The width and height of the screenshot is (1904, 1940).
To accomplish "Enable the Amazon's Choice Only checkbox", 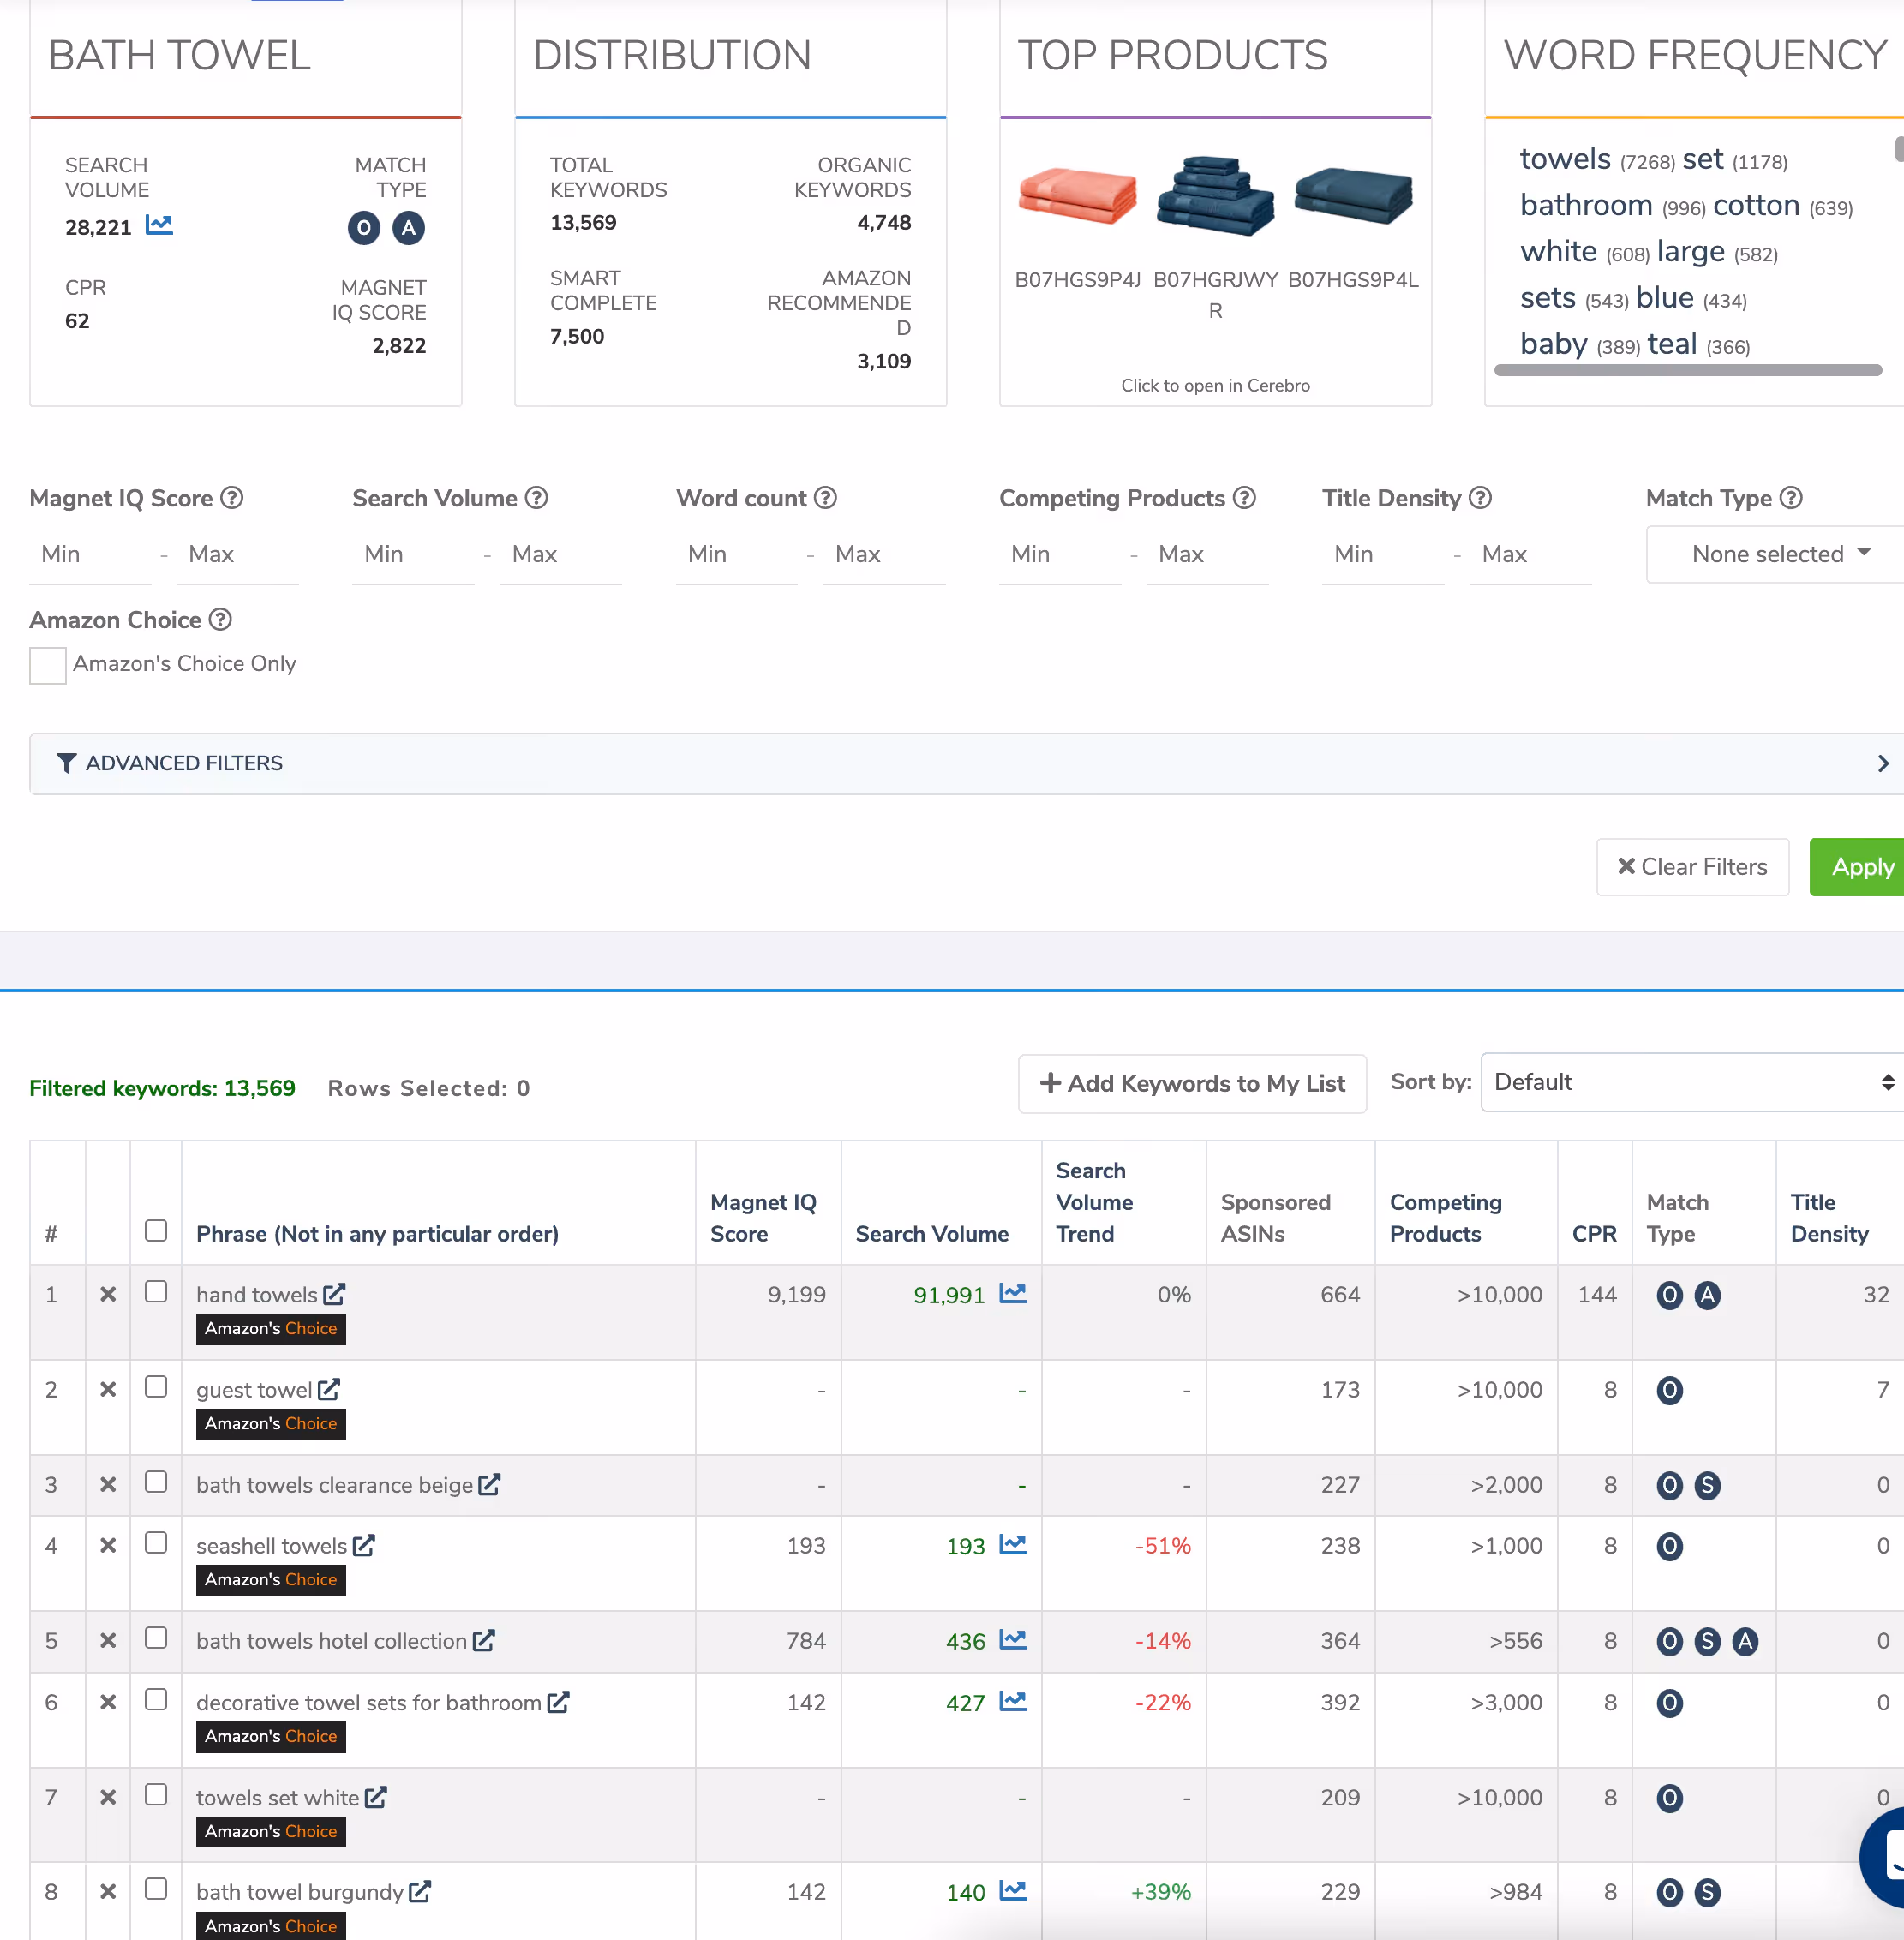I will (47, 665).
